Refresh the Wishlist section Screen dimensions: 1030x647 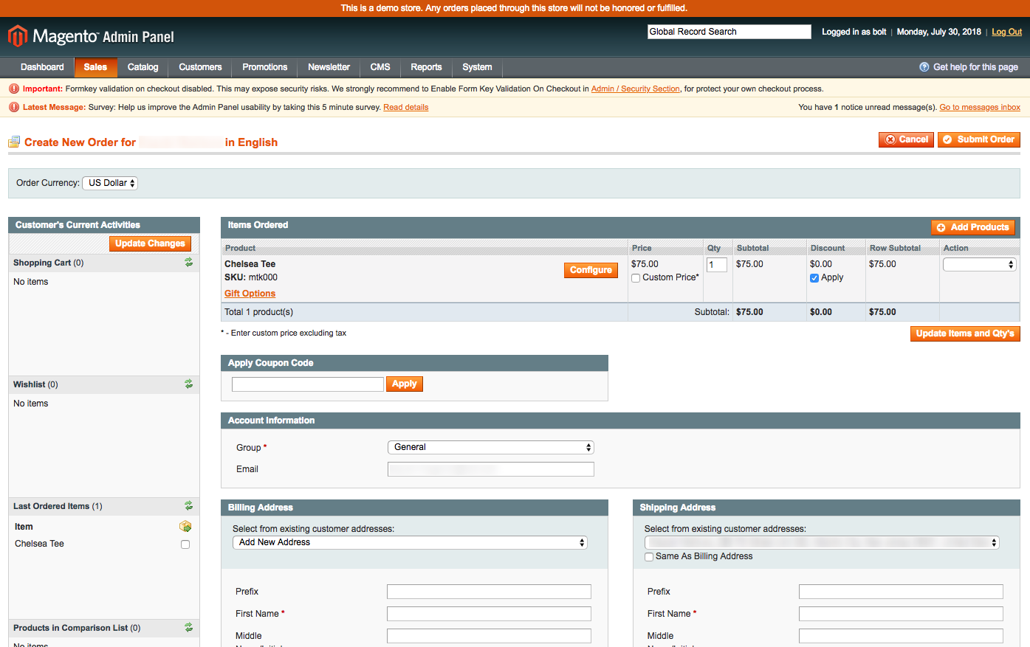click(x=188, y=384)
